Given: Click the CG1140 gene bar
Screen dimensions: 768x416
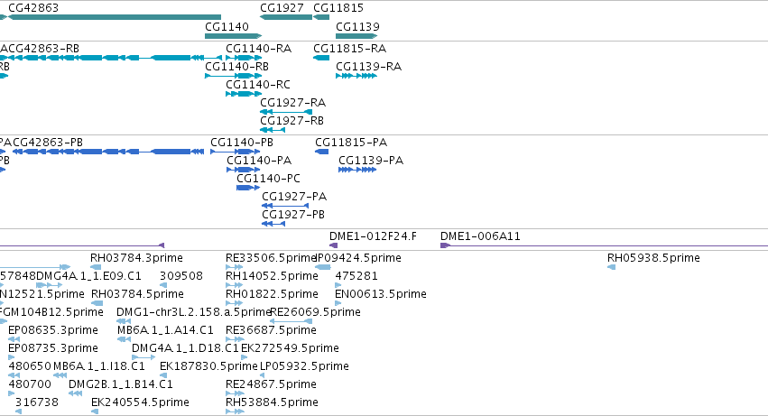Looking at the screenshot, I should [233, 36].
